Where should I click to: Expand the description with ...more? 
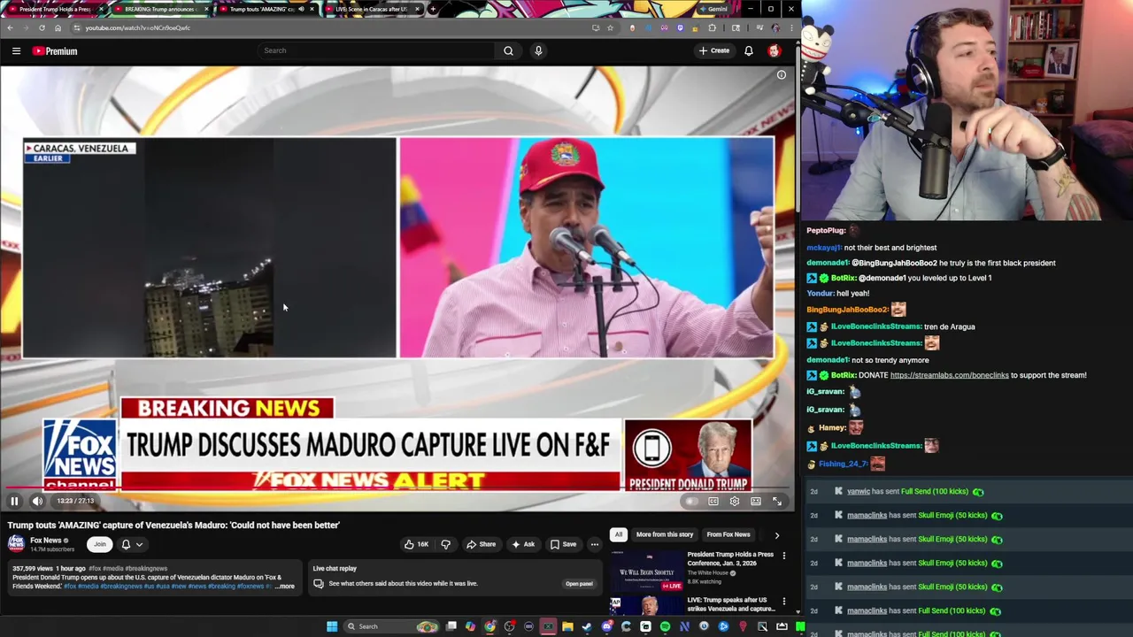coord(284,587)
